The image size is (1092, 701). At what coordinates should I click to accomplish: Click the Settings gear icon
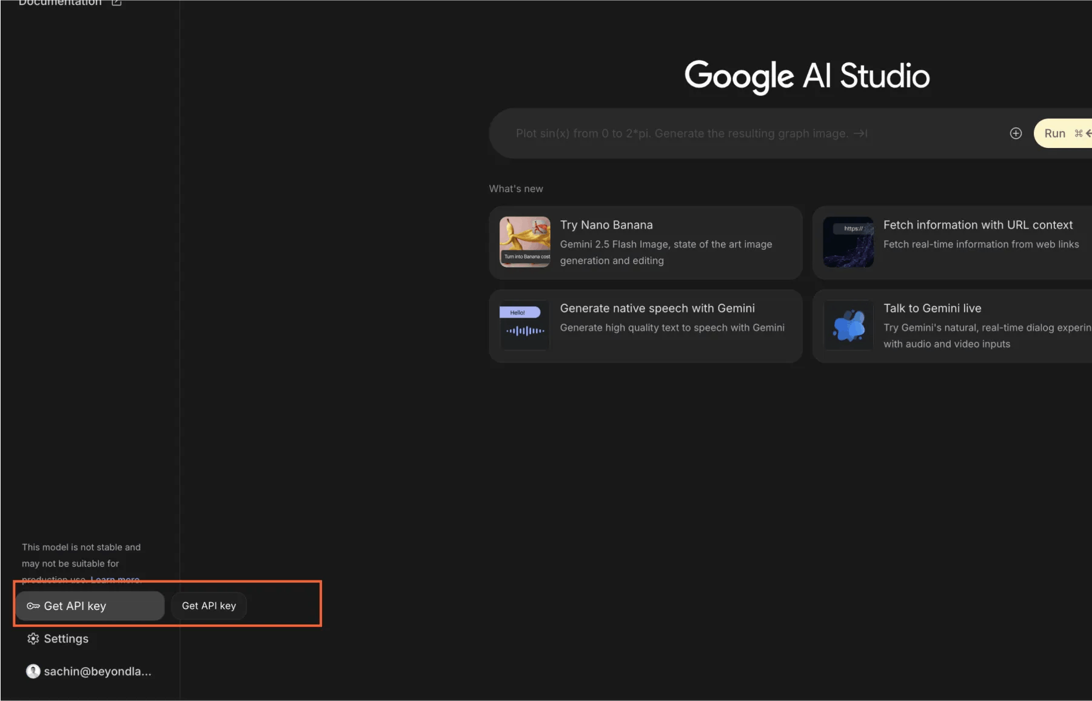pos(33,639)
